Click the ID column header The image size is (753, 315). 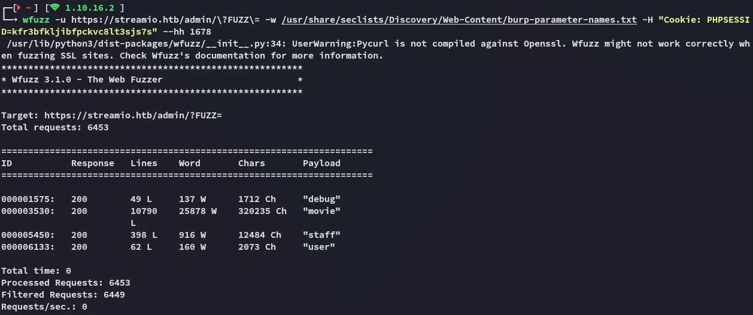click(x=6, y=163)
